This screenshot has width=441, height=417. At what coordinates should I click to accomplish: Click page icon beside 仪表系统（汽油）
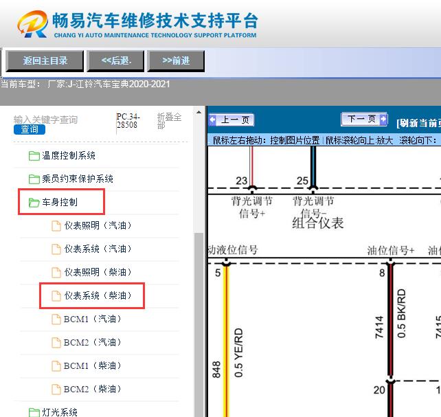[x=56, y=249]
